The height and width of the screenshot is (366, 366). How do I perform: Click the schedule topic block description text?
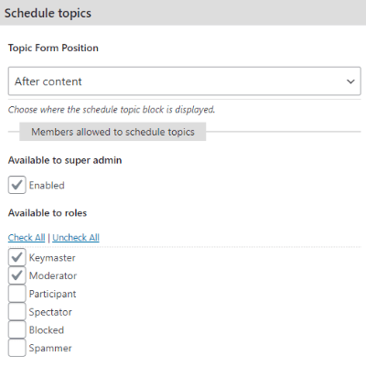[x=112, y=110]
